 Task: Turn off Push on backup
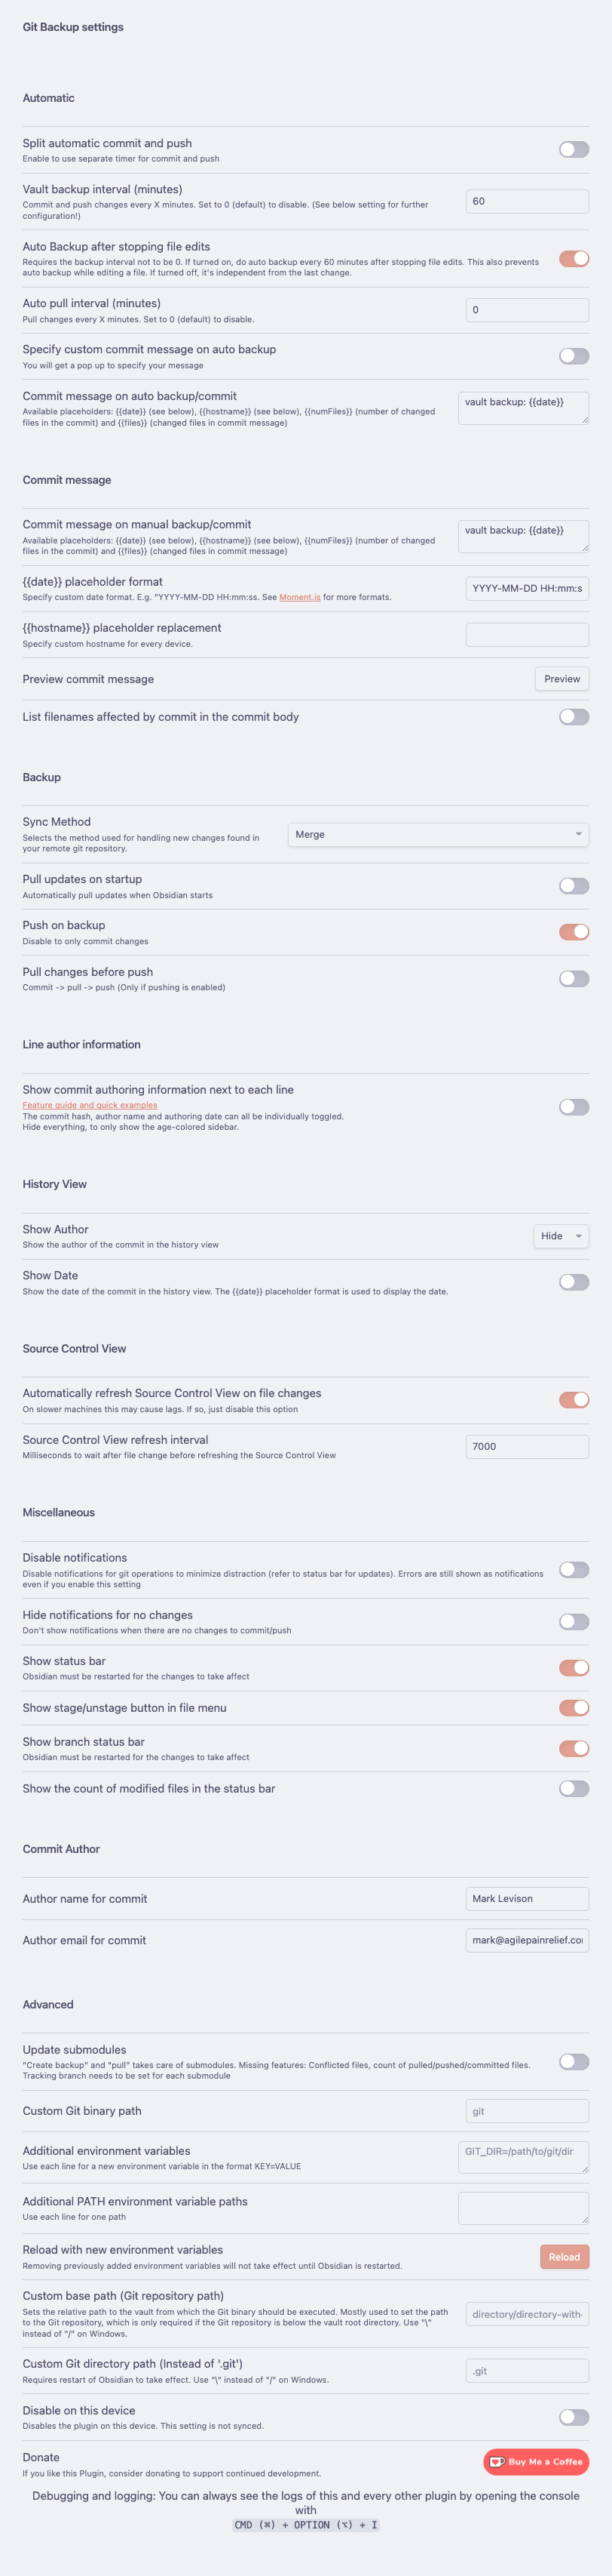573,932
